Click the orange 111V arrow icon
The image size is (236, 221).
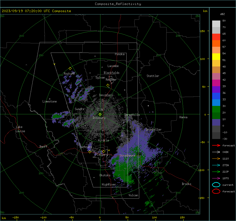[x=216, y=158]
